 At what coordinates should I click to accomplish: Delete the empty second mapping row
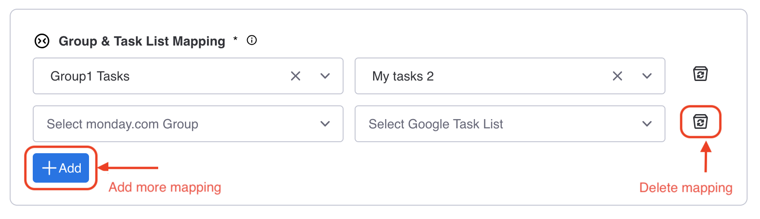click(x=701, y=121)
